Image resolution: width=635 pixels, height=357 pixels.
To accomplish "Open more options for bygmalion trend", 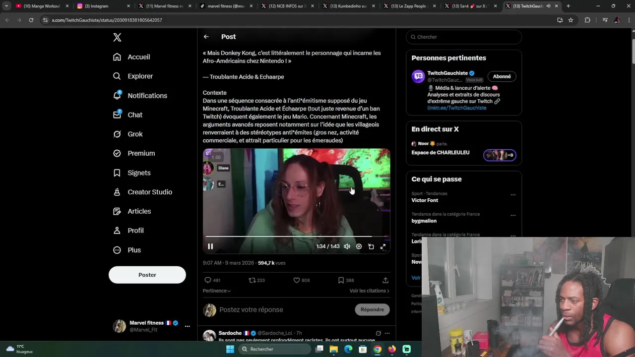I will click(x=513, y=215).
